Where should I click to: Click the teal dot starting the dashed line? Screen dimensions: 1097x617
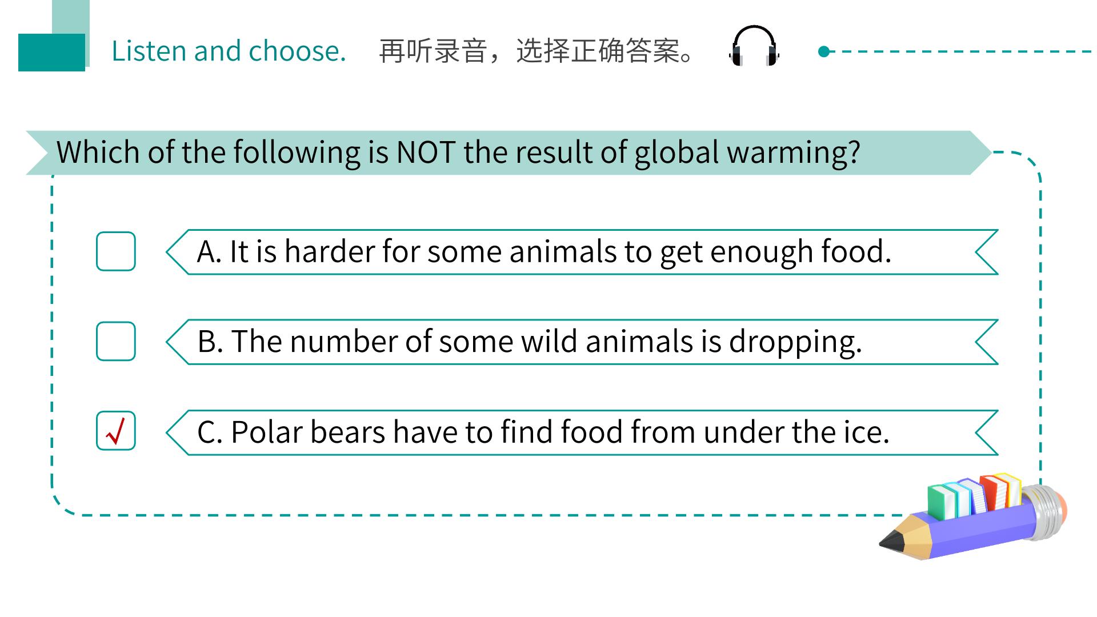coord(824,51)
